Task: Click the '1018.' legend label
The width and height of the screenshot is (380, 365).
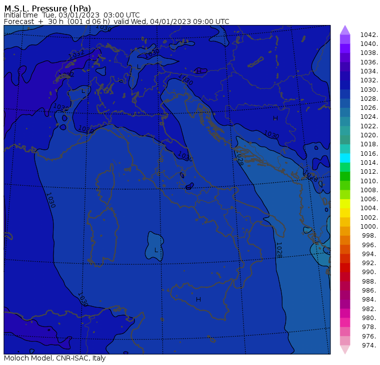Action: [x=369, y=144]
